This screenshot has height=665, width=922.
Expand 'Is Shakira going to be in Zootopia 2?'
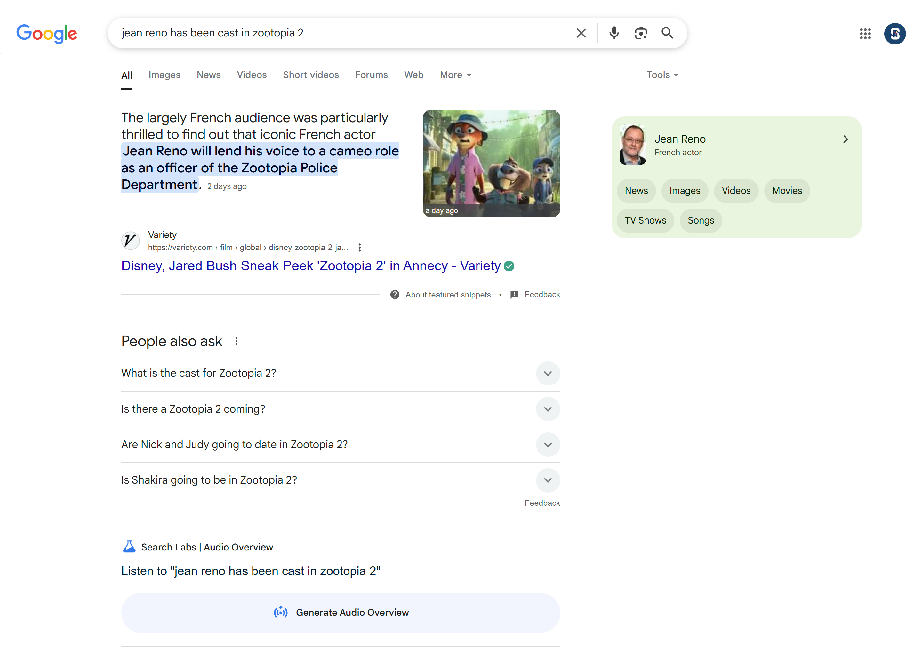click(341, 480)
